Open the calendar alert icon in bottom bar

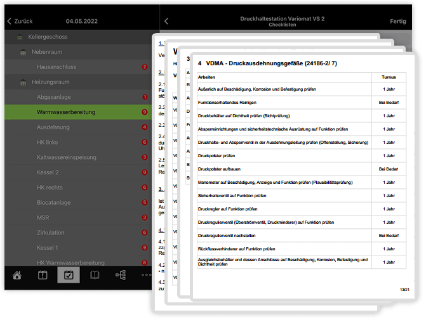click(x=43, y=275)
